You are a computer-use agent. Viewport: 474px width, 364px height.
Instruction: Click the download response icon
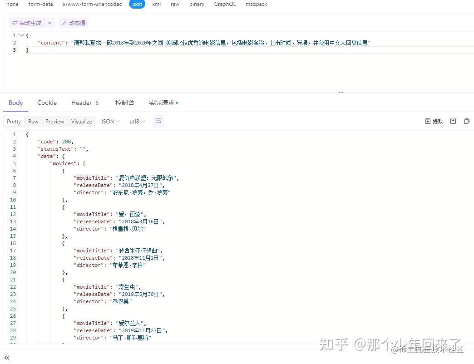[x=453, y=121]
